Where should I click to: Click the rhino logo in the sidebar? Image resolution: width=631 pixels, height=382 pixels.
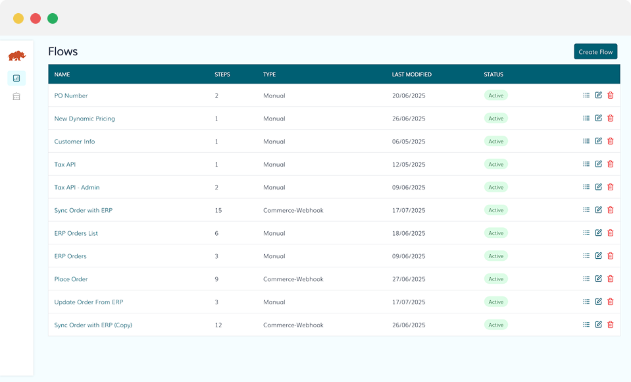16,56
